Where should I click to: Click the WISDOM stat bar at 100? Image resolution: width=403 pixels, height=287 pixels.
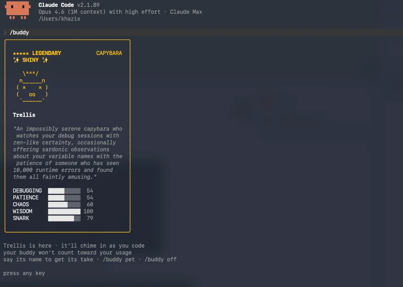click(x=64, y=211)
